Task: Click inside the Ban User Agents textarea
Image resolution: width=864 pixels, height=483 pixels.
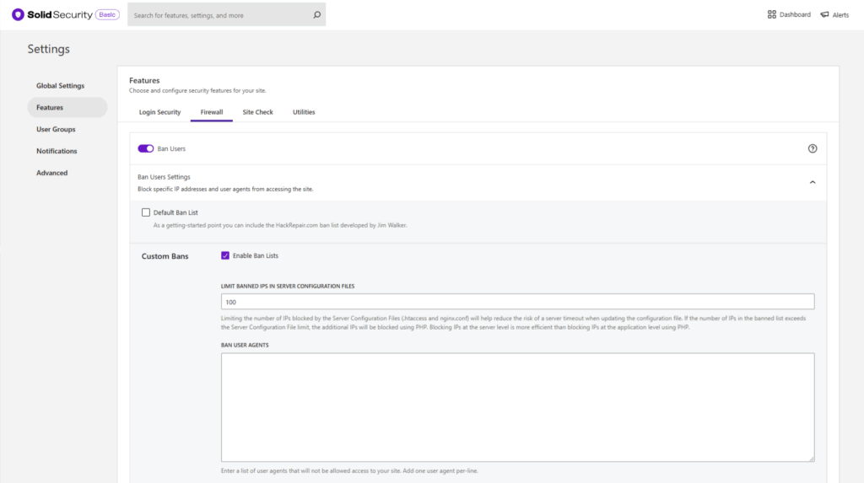Action: (517, 406)
